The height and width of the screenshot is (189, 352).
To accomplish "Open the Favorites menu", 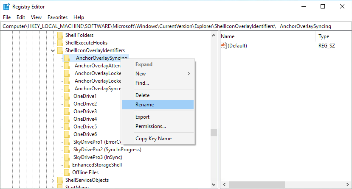I will (57, 17).
